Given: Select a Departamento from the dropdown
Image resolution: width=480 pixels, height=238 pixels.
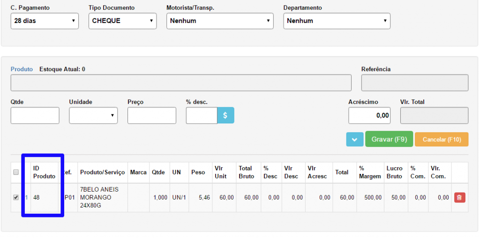Looking at the screenshot, I should click(x=337, y=21).
